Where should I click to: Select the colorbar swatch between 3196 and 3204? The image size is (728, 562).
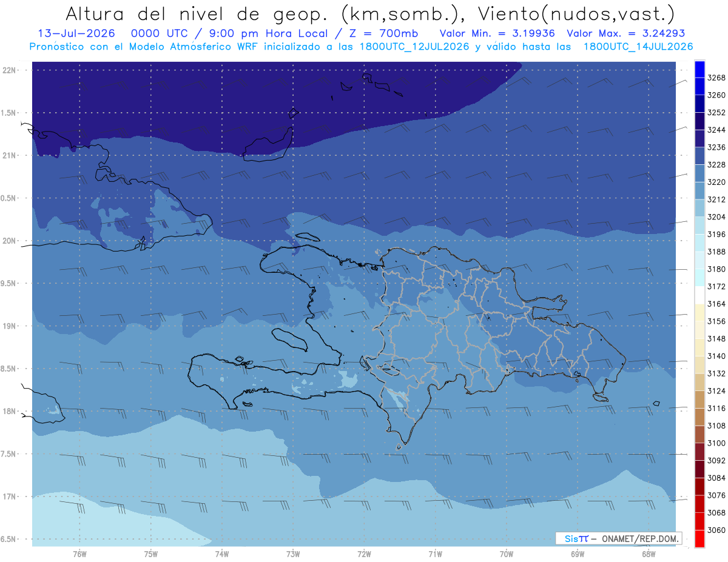[699, 226]
